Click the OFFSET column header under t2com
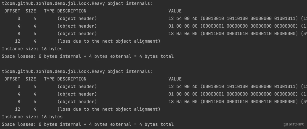This screenshot has width=307, height=129. [12, 11]
